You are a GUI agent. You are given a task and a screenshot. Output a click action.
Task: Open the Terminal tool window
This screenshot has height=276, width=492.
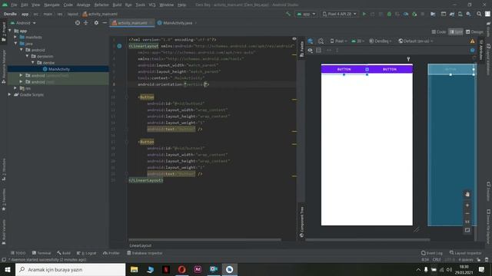pyautogui.click(x=42, y=253)
